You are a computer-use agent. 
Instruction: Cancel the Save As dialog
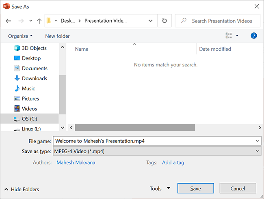[x=238, y=188]
